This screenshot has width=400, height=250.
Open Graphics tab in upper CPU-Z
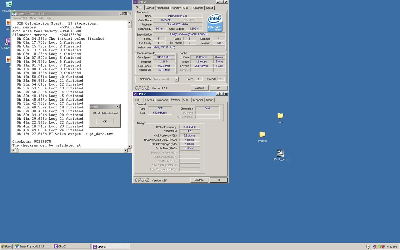coord(198,8)
